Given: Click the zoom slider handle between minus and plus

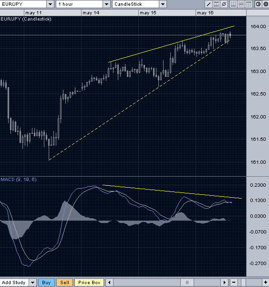Looking at the screenshot, I should pyautogui.click(x=243, y=282).
